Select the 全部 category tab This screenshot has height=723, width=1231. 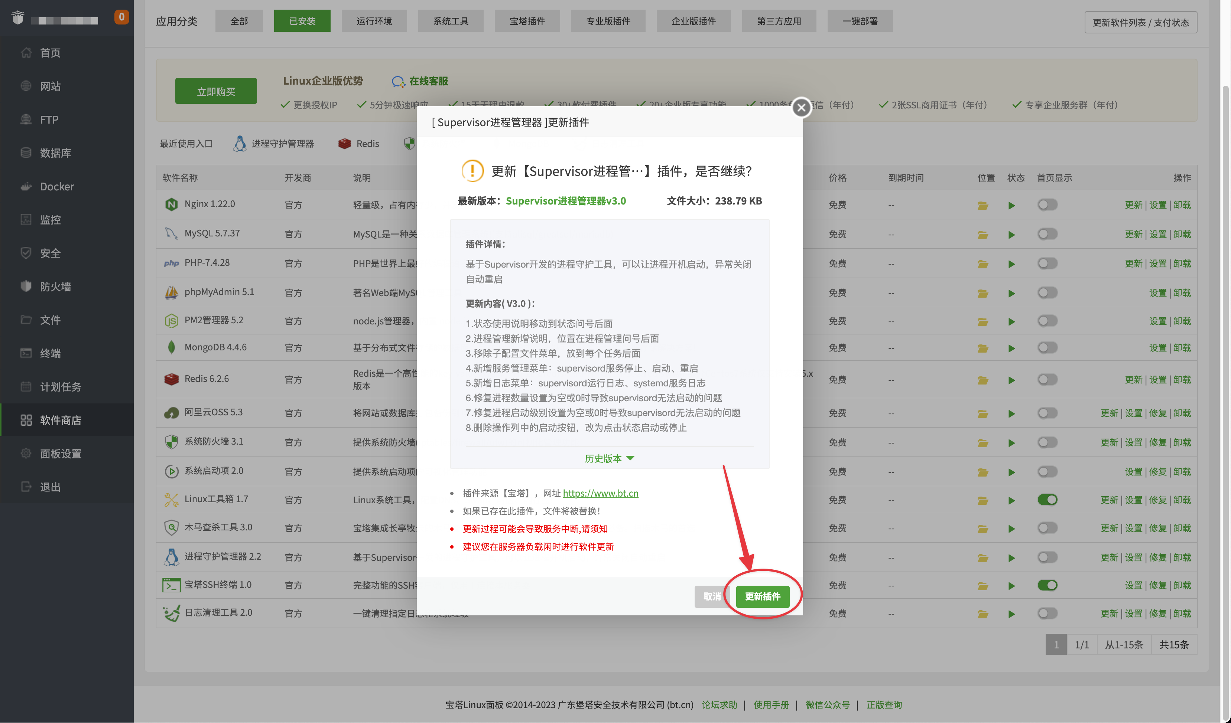239,21
